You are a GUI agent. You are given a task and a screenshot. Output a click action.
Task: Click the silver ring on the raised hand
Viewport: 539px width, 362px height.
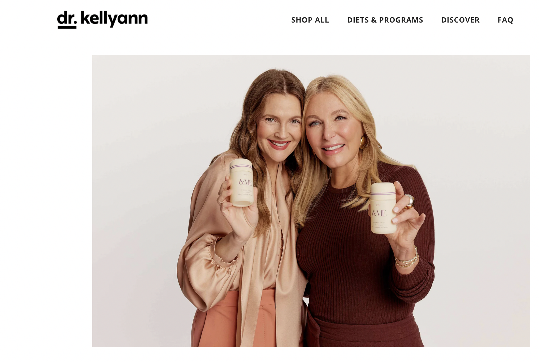[410, 201]
